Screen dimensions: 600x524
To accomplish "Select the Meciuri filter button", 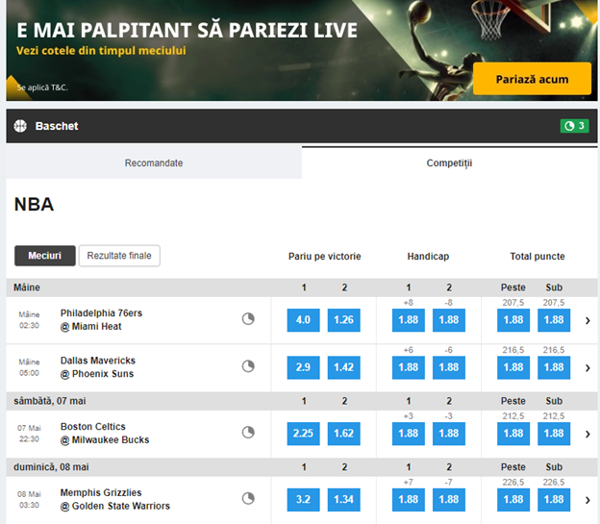I will point(45,256).
